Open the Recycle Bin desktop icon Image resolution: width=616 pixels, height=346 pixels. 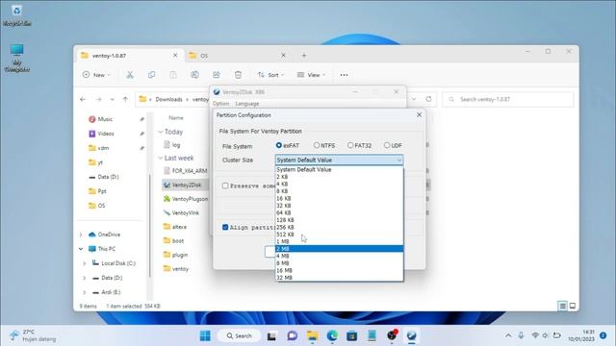click(17, 15)
